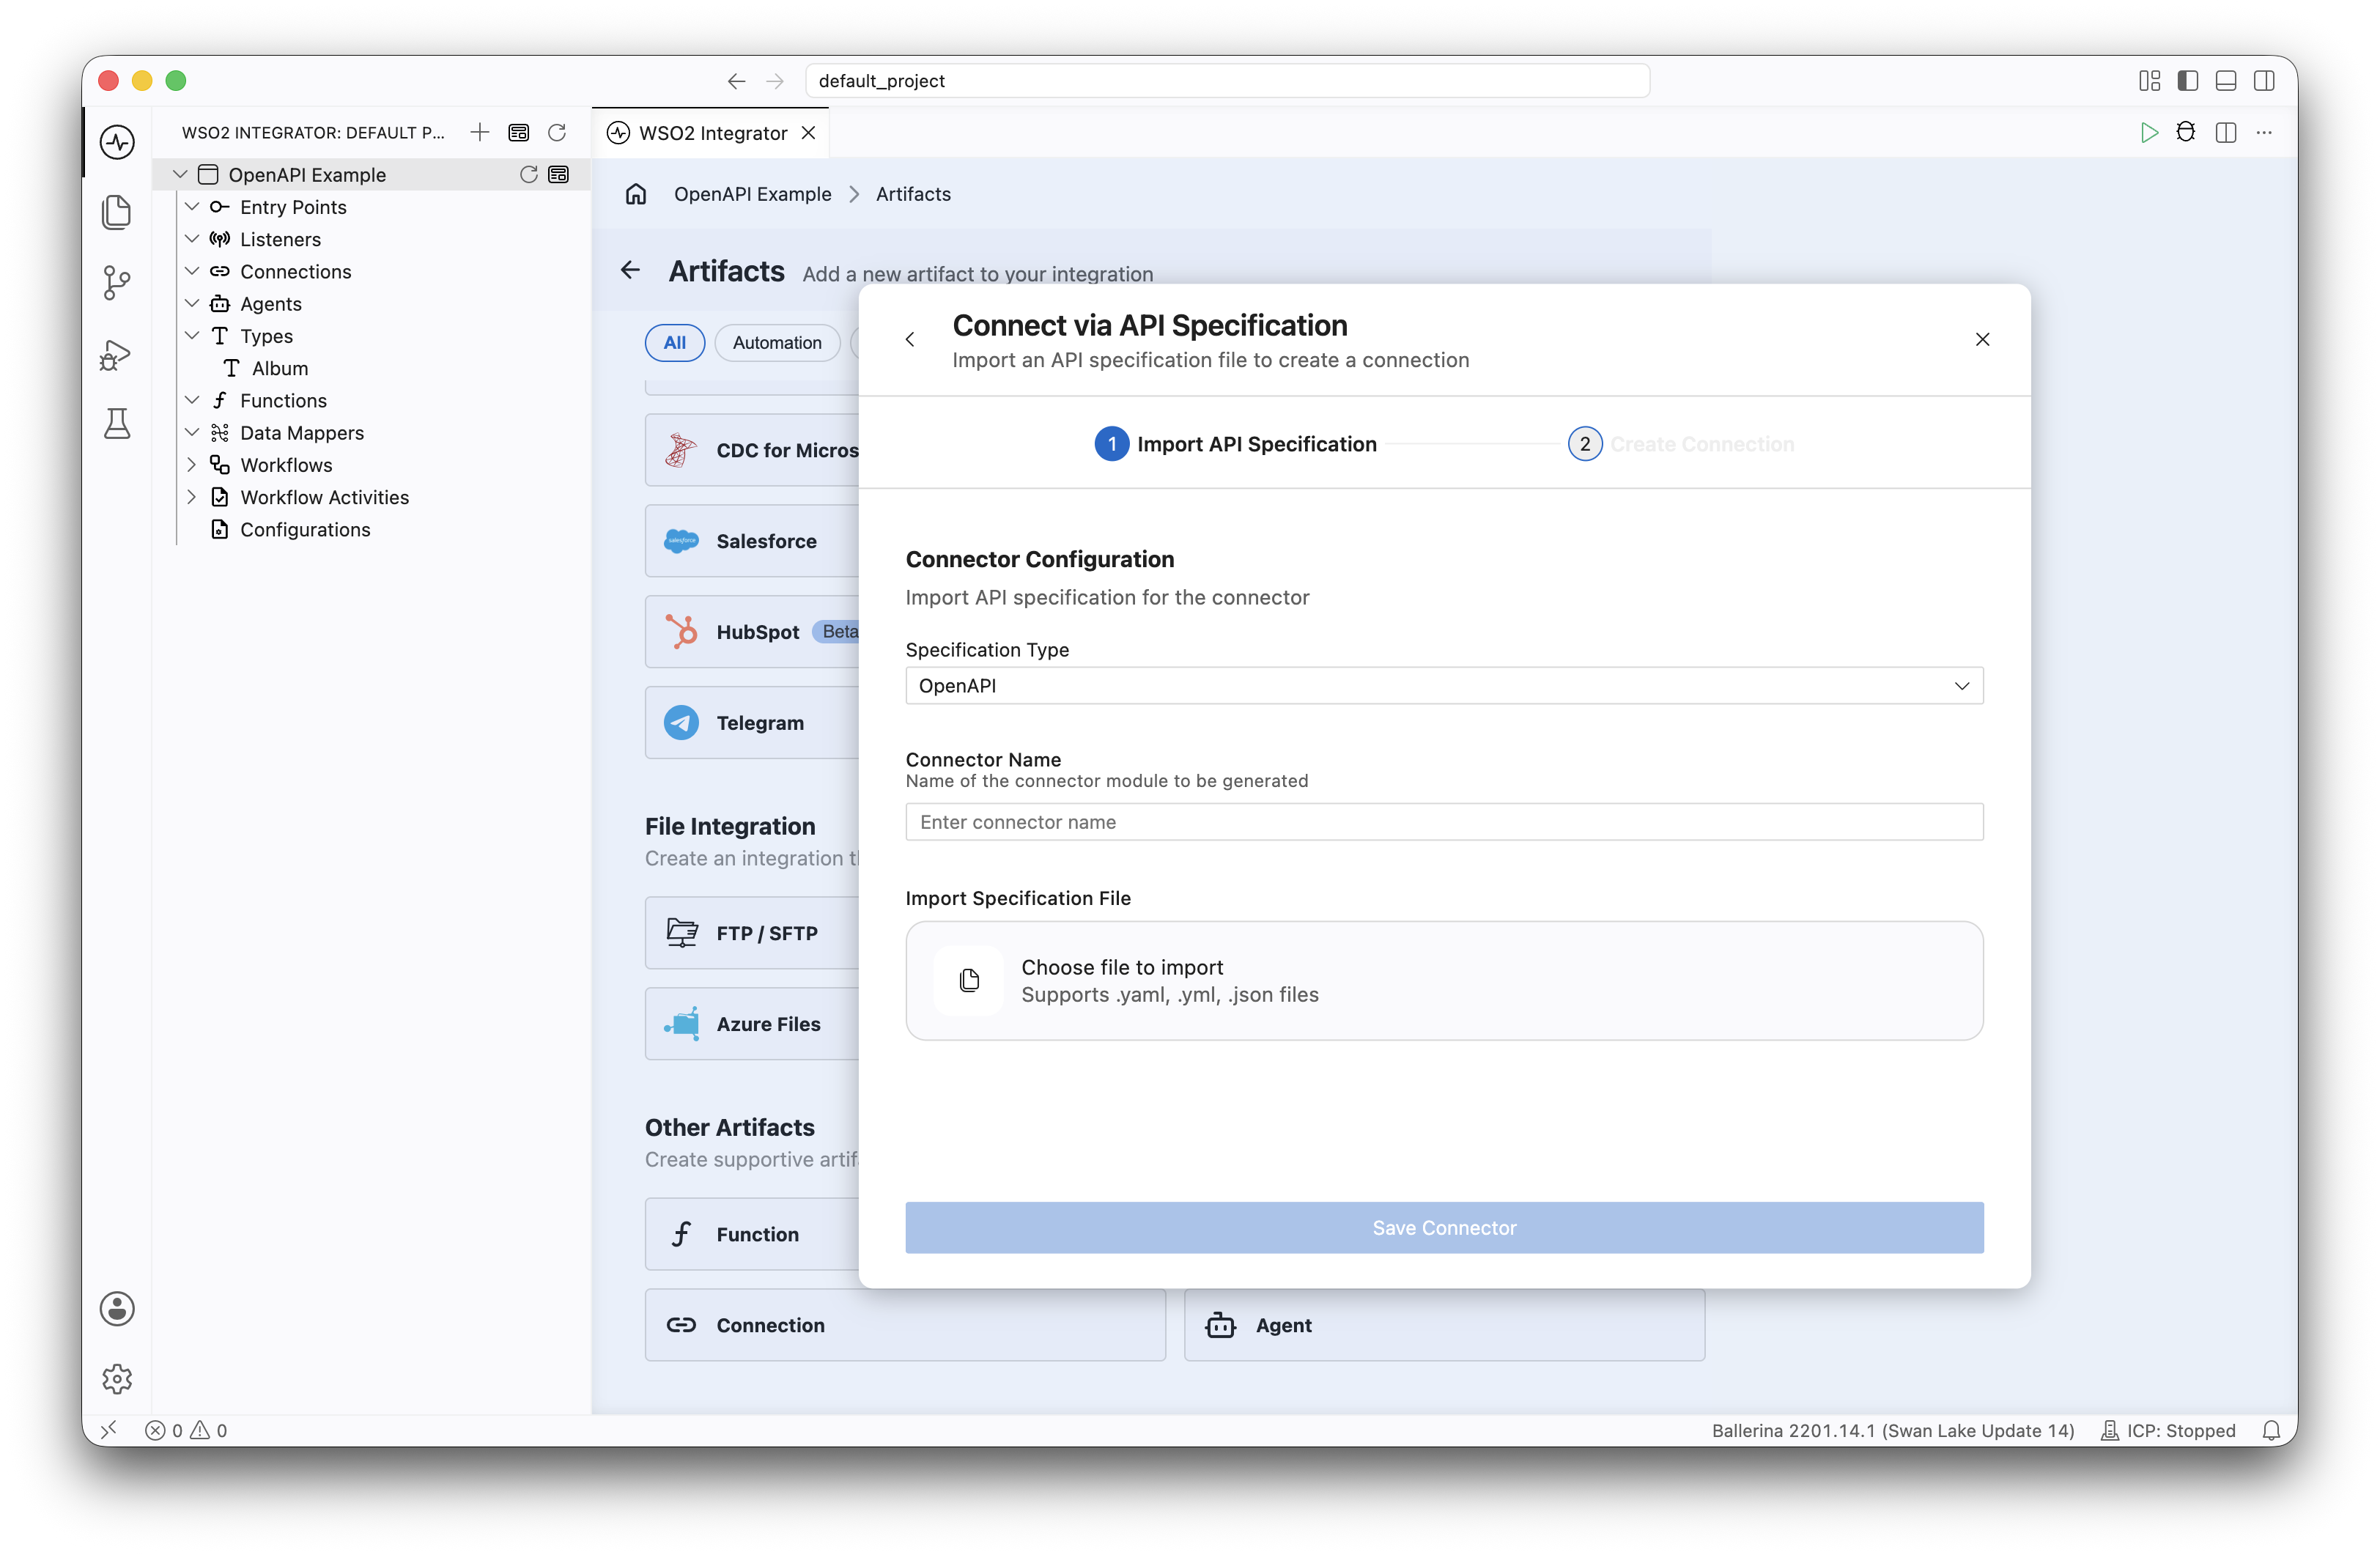This screenshot has height=1555, width=2380.
Task: Click the home icon in breadcrumb
Action: pyautogui.click(x=636, y=194)
